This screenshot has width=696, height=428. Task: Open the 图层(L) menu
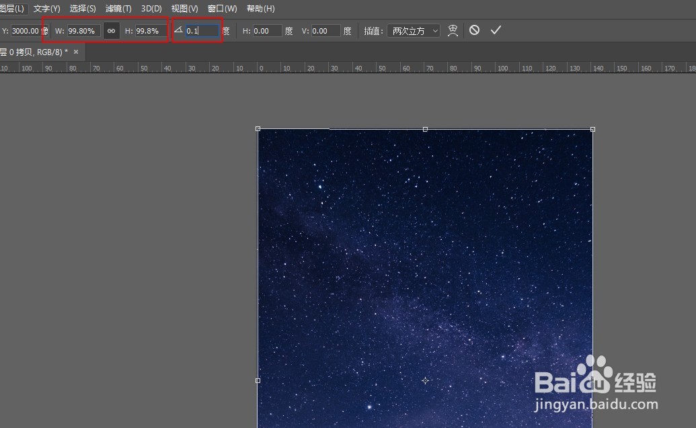click(x=12, y=9)
